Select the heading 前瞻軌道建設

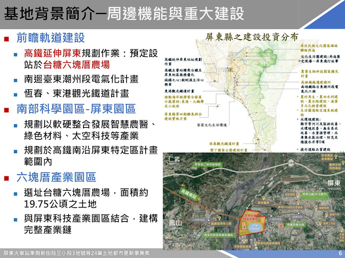pyautogui.click(x=51, y=38)
